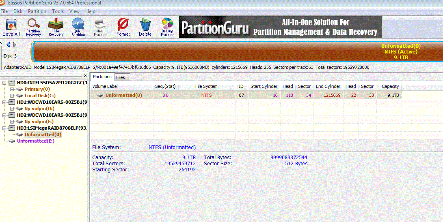This screenshot has width=443, height=222.
Task: Click the Format toolbar icon
Action: [x=123, y=28]
